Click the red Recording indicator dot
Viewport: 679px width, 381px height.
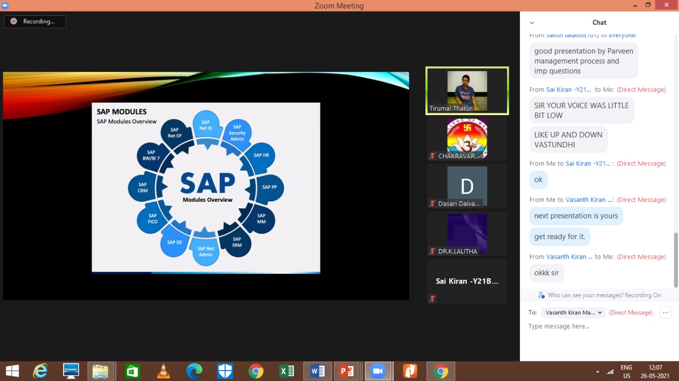14,21
